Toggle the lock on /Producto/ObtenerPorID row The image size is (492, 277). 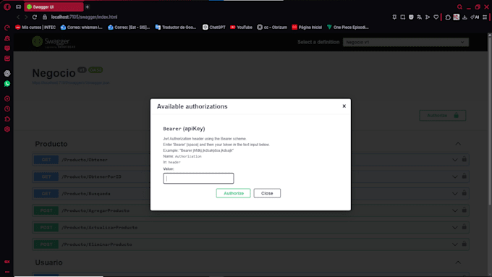tap(464, 176)
